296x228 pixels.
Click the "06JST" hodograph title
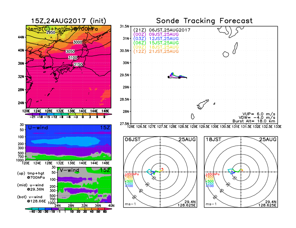133,140
